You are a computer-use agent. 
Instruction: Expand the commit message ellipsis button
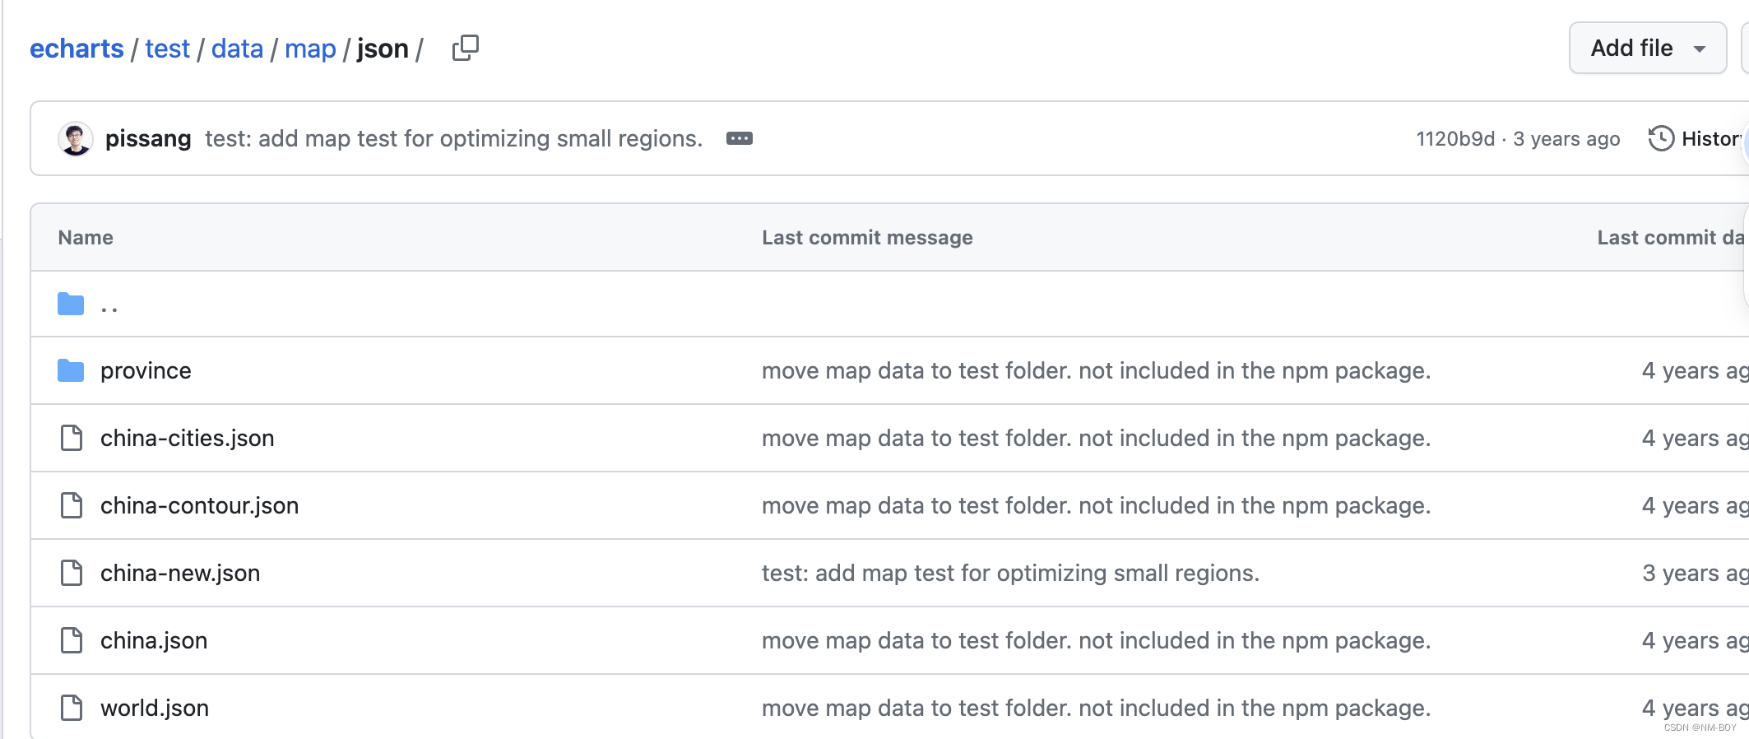[739, 138]
